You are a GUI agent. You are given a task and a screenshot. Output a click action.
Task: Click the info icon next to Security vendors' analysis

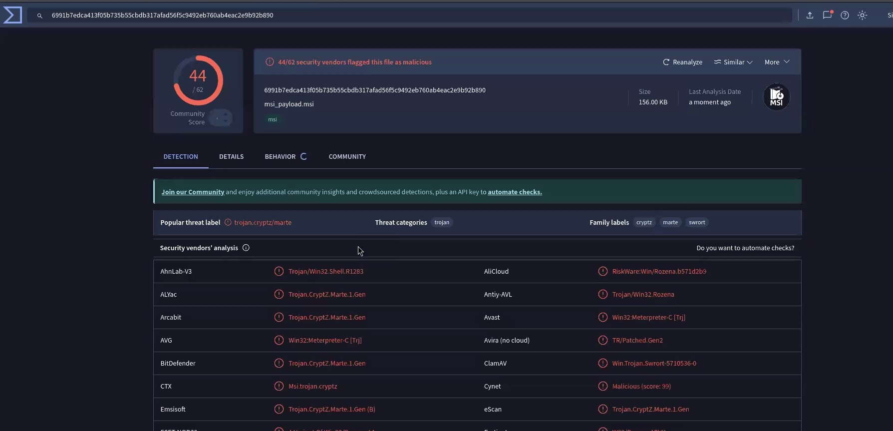pos(246,248)
